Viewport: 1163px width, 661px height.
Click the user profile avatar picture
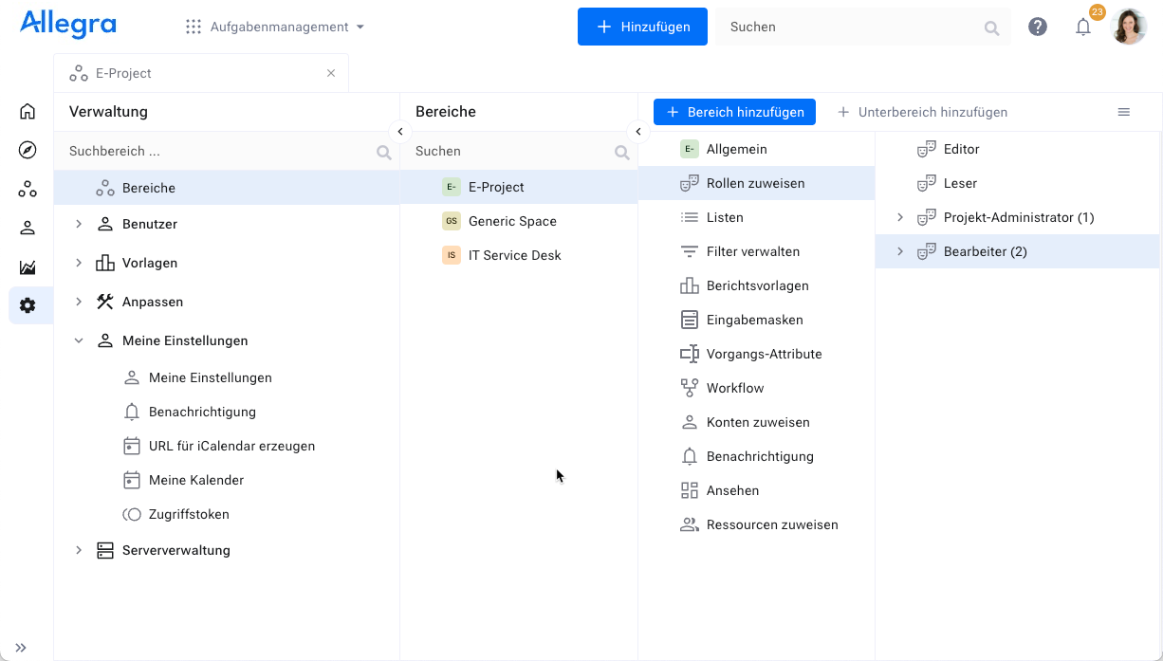(1129, 27)
